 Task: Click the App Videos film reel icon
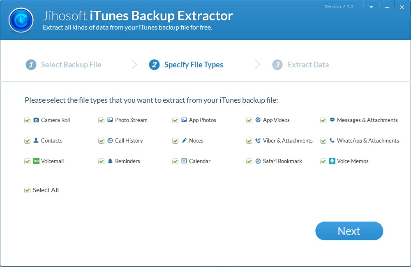258,120
